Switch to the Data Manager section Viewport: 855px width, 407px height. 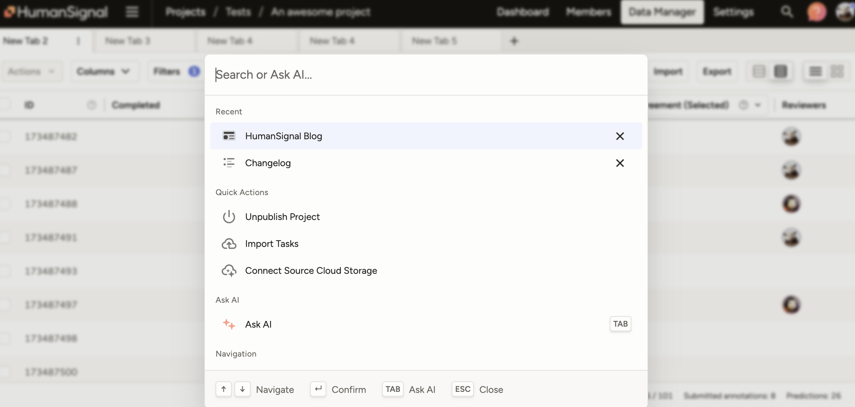click(662, 12)
